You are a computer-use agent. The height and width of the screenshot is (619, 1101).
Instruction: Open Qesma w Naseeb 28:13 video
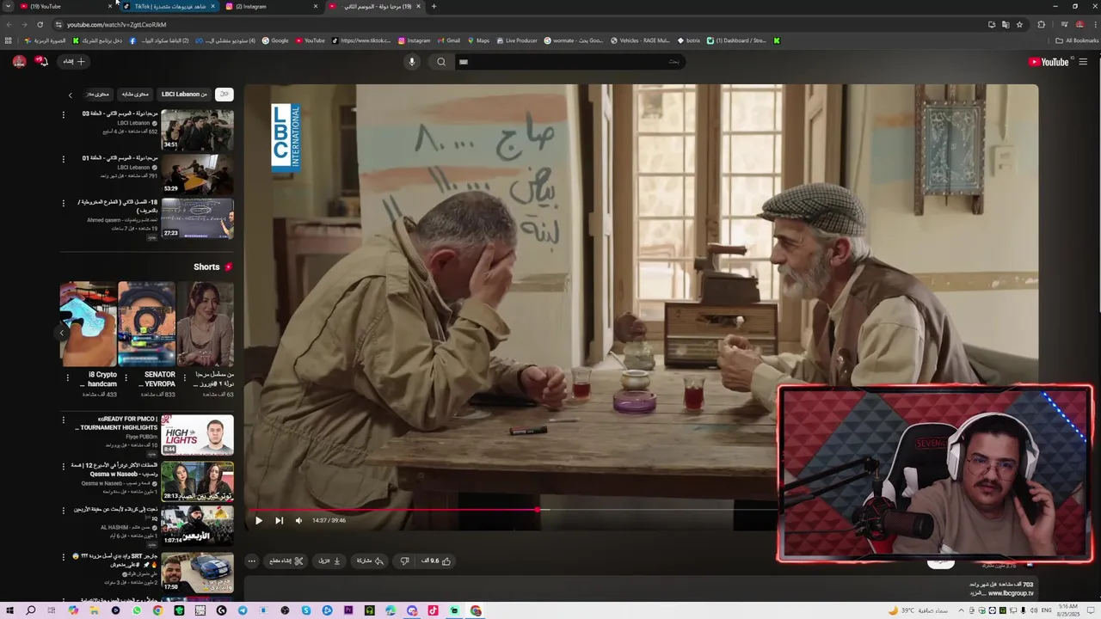pyautogui.click(x=197, y=481)
